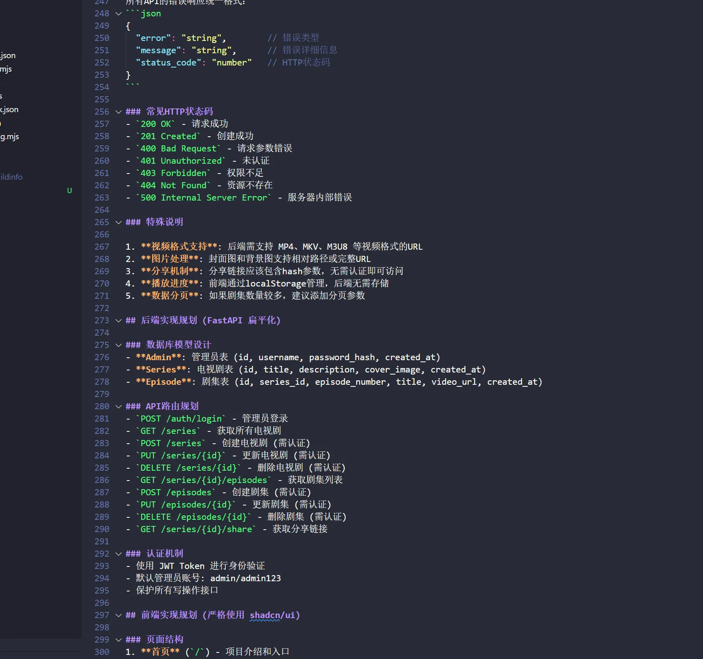Click the `POST /series` route text
The width and height of the screenshot is (703, 659).
tap(171, 443)
